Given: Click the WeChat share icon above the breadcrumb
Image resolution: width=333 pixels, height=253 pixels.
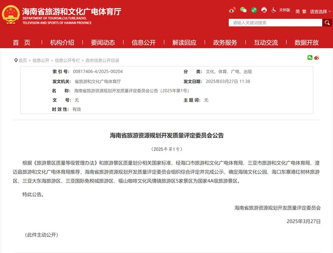Looking at the screenshot, I should click(310, 58).
